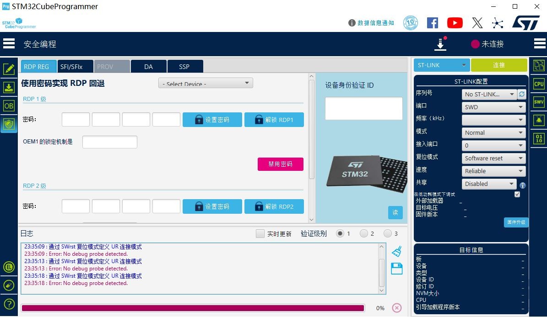This screenshot has width=547, height=317.
Task: Open the YouTube icon
Action: pyautogui.click(x=455, y=23)
